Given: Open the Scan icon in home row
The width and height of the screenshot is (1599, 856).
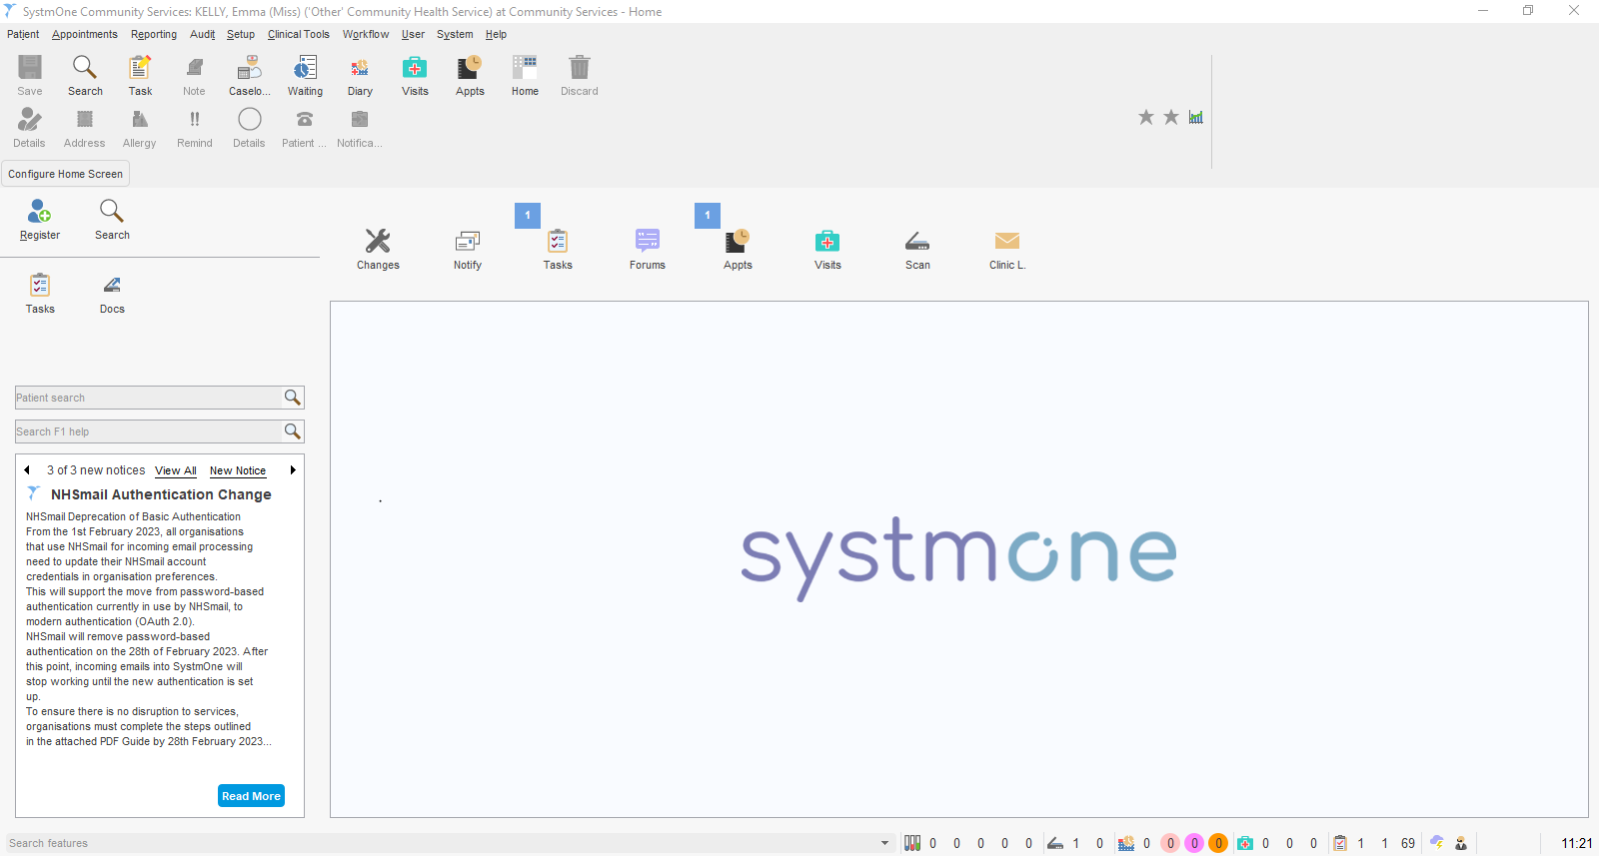Looking at the screenshot, I should (917, 241).
